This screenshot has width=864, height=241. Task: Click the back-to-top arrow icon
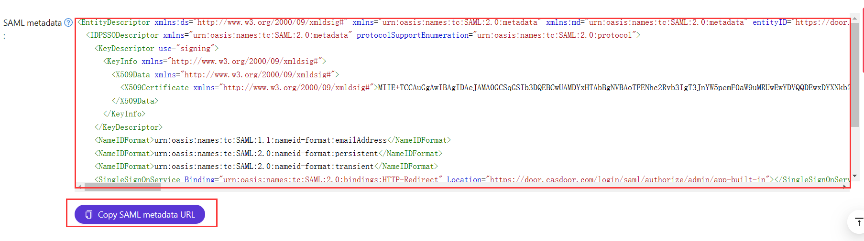[858, 222]
